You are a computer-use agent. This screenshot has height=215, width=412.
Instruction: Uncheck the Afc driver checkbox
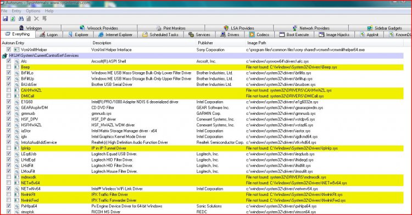coord(9,61)
